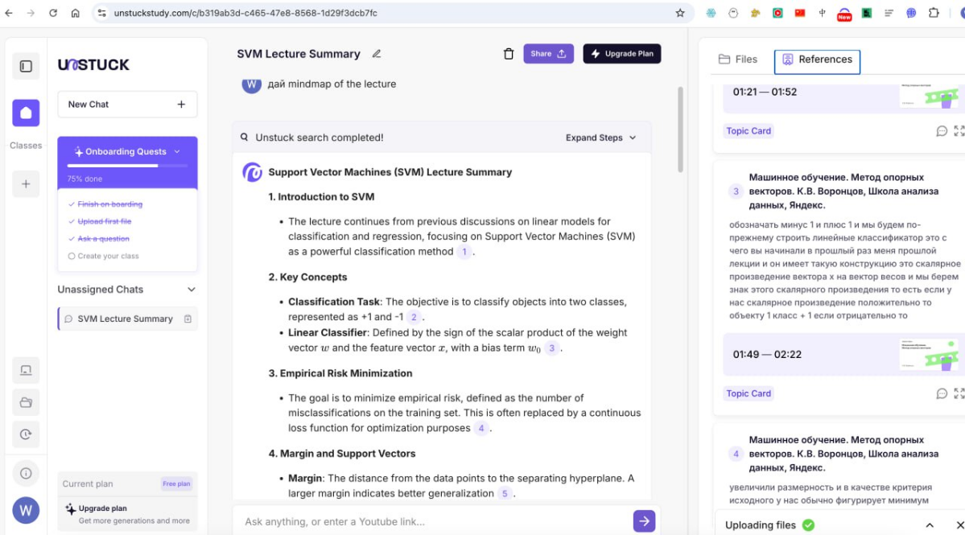Click the info icon in left sidebar

click(x=26, y=473)
